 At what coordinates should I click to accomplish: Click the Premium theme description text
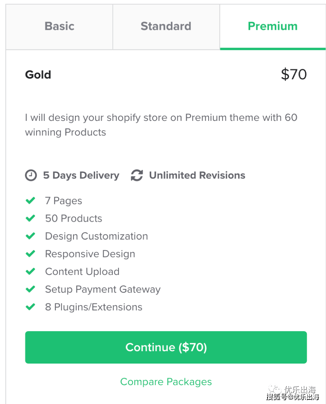[x=161, y=125]
